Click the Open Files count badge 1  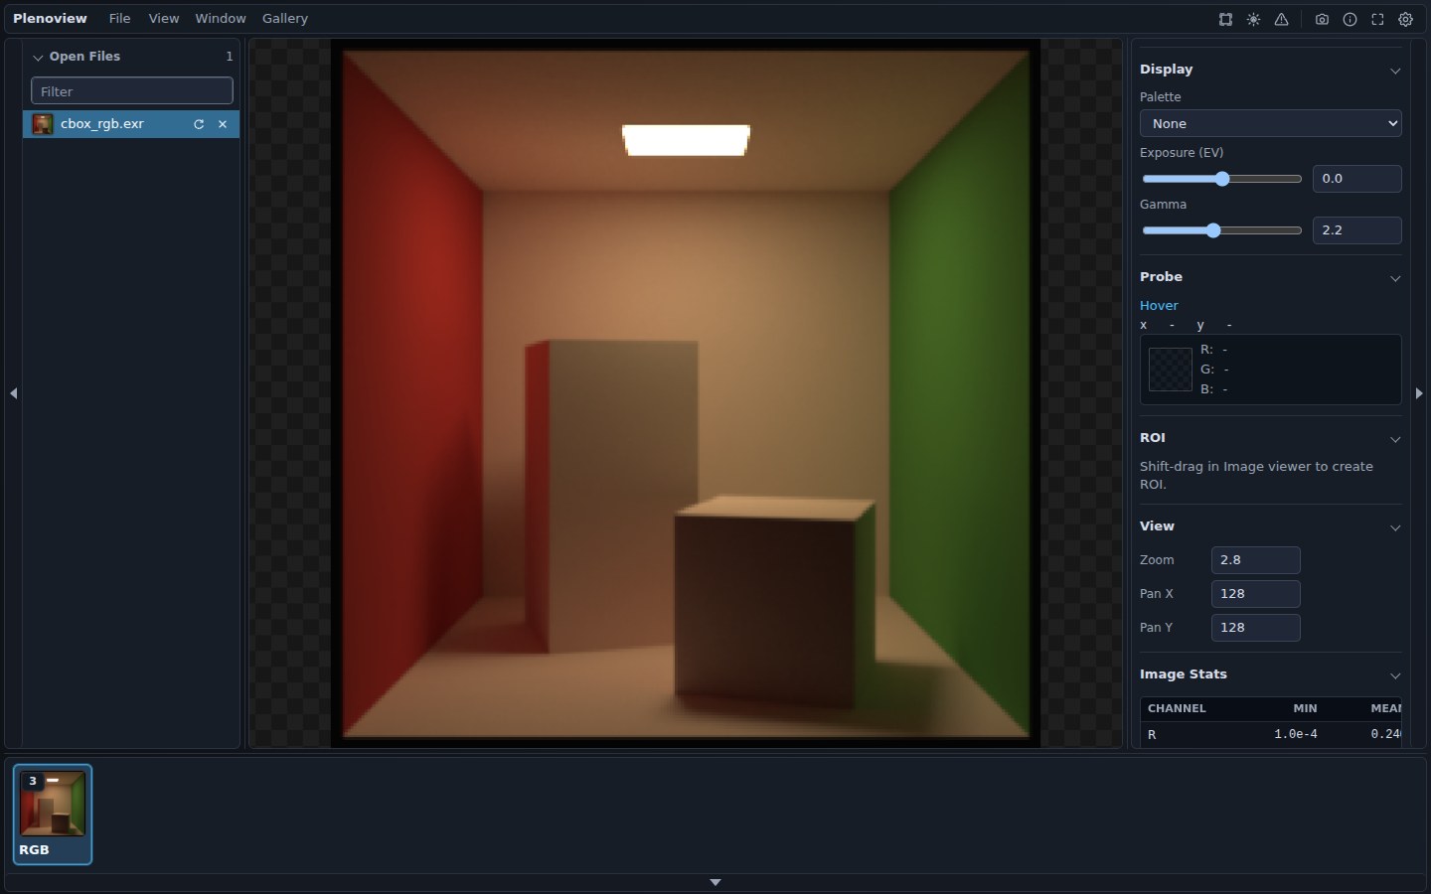pos(230,57)
